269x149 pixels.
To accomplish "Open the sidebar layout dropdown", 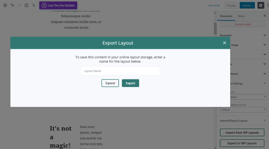I will [x=248, y=97].
